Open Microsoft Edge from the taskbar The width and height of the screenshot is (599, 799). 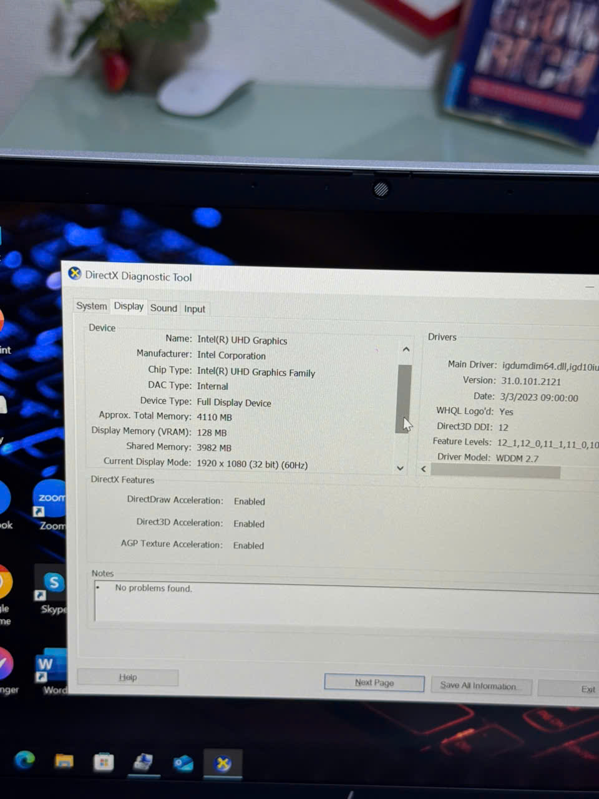[25, 760]
